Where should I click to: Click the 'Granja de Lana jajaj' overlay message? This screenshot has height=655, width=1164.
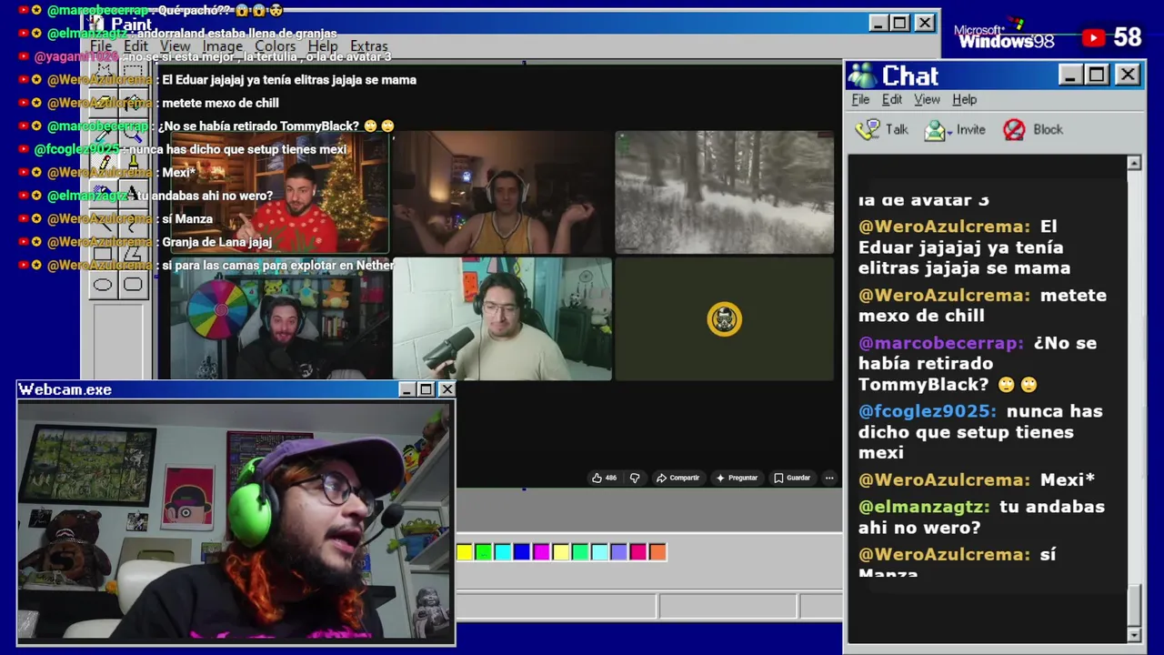216,242
